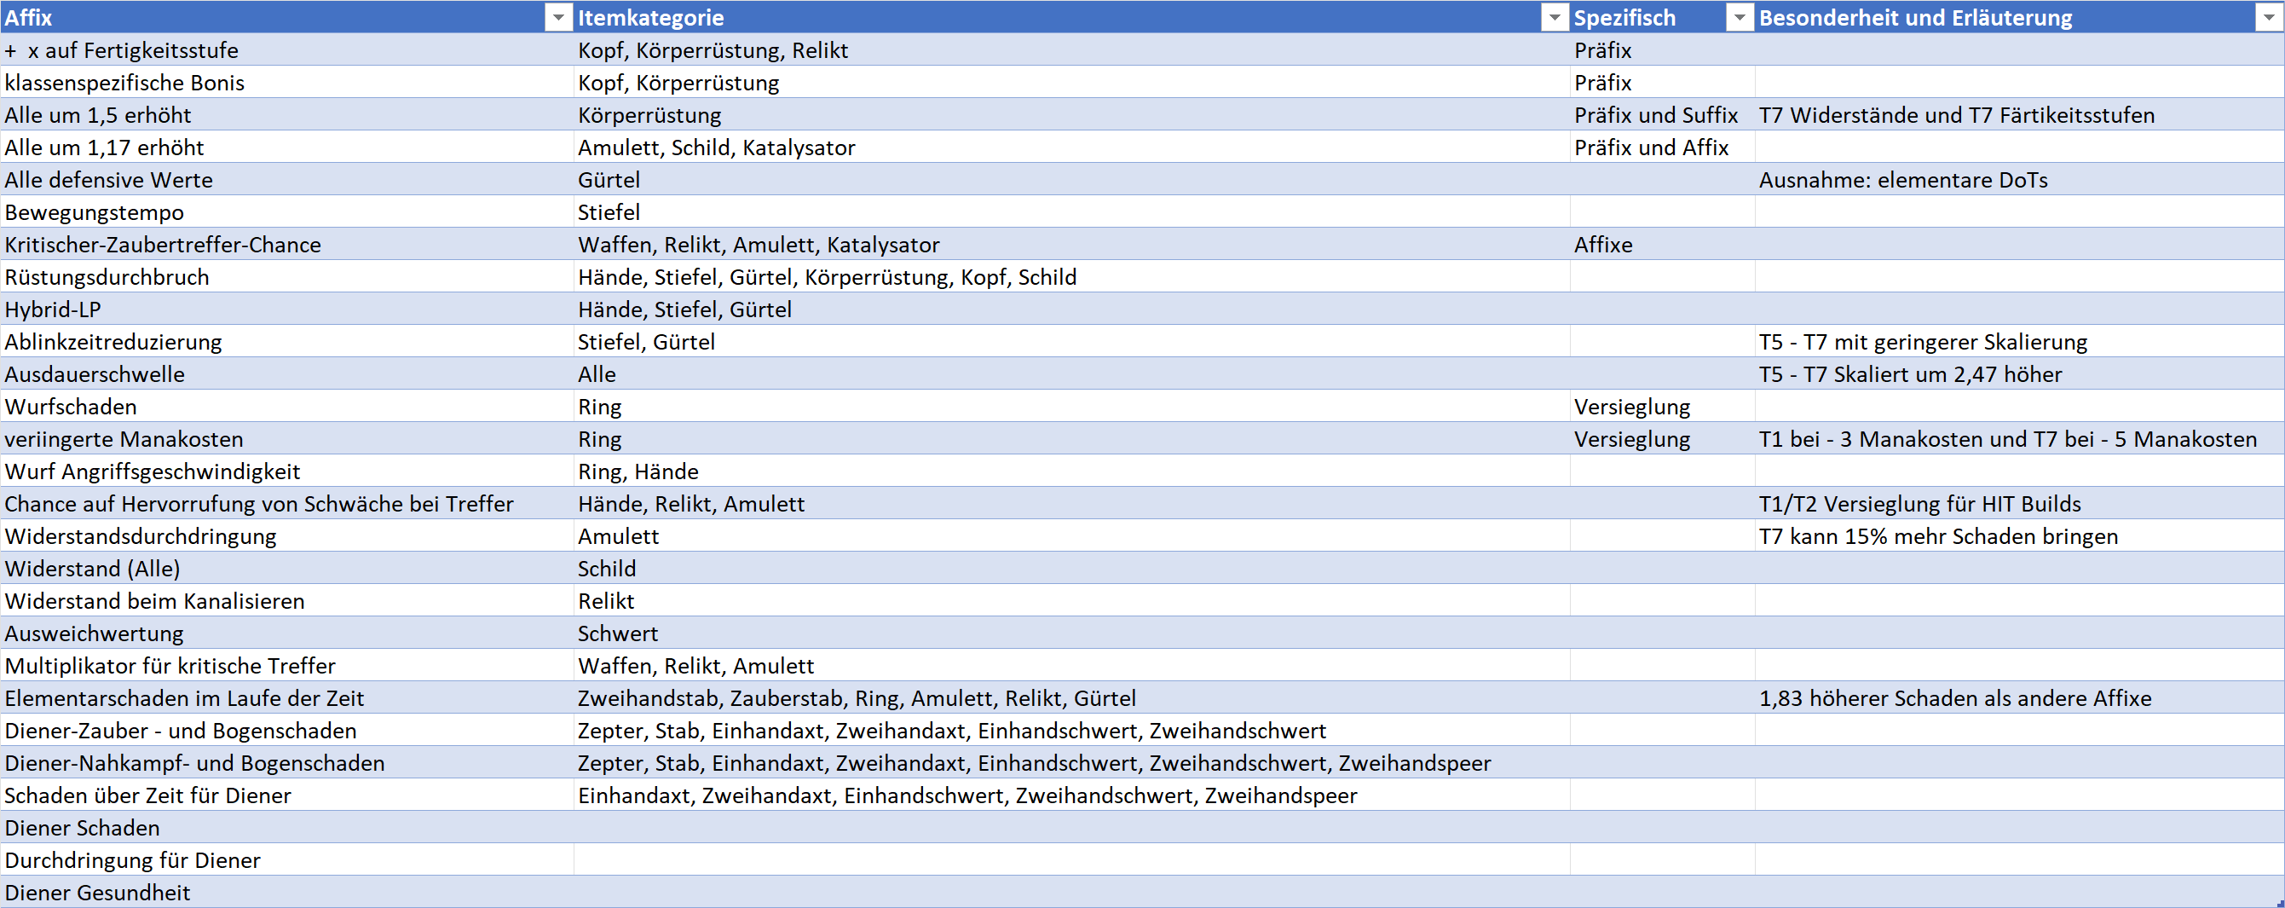Click the 'Schwert' cell

[1071, 633]
